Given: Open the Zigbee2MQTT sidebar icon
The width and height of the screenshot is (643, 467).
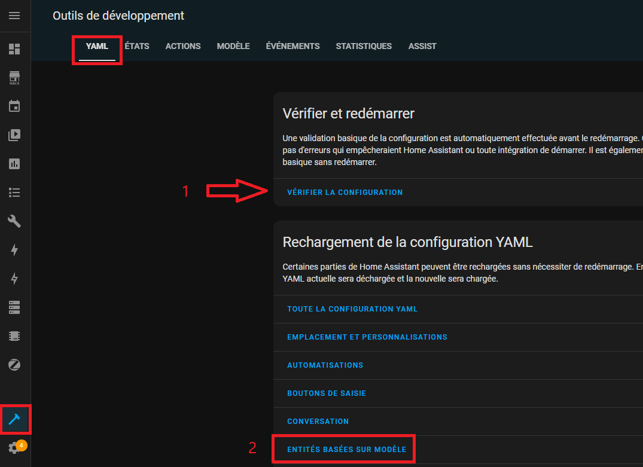Looking at the screenshot, I should click(14, 365).
